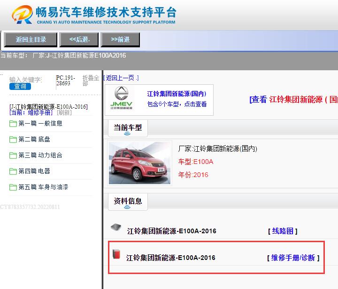
Task: Click the 年份:2016 text
Action: point(193,175)
